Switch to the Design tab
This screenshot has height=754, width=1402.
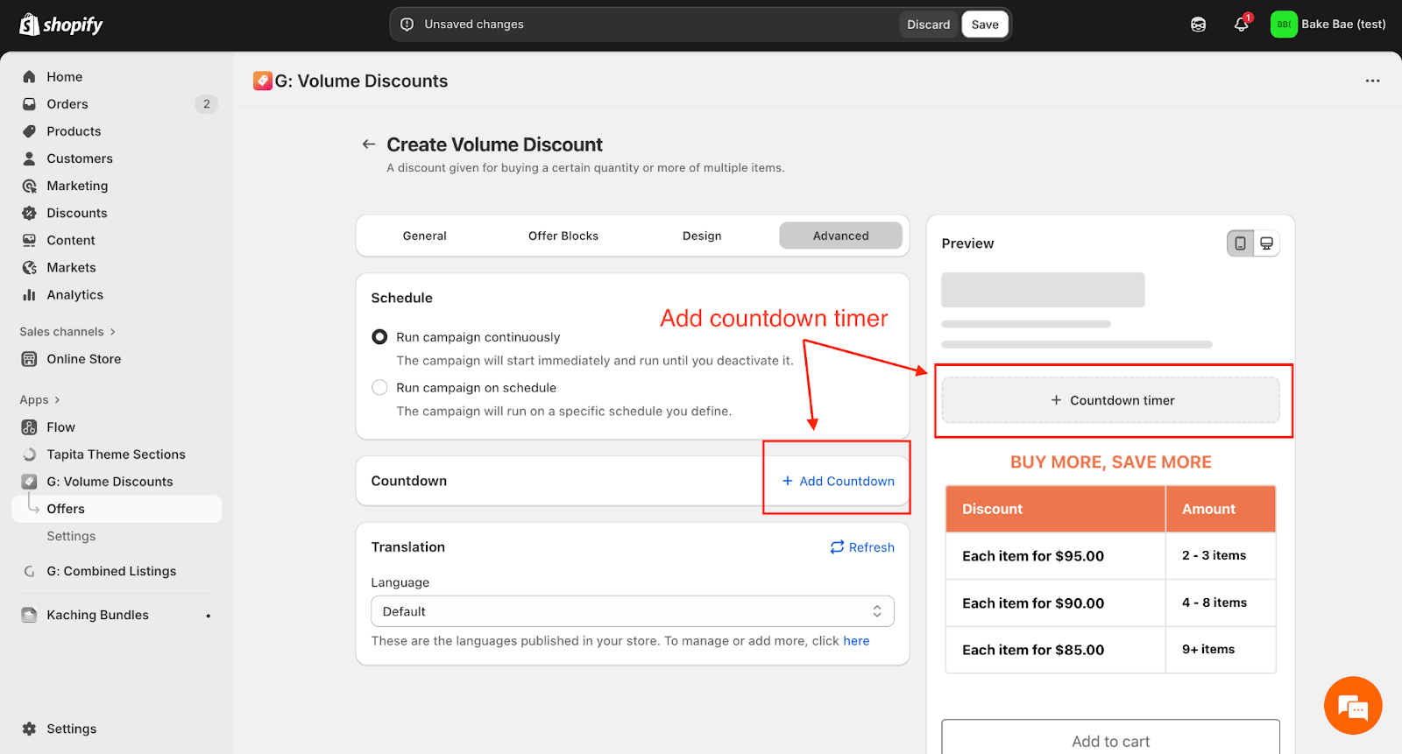pos(702,236)
